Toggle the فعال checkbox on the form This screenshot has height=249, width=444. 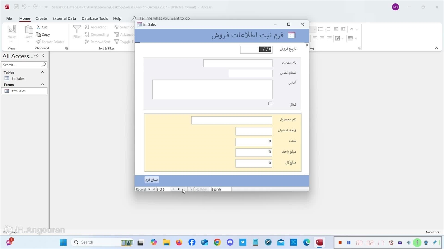[270, 104]
